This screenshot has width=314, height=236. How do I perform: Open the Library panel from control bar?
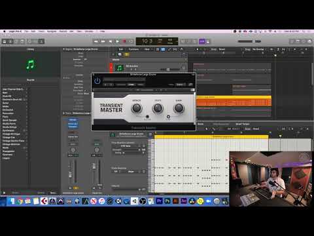(x=5, y=41)
